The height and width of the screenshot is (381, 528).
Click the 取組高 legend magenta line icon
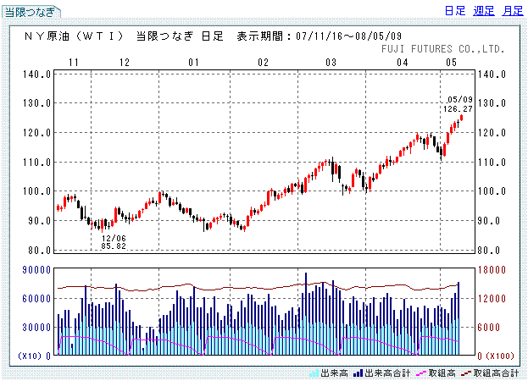tap(421, 373)
